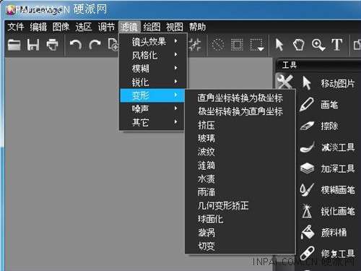This screenshot has height=271, width=361.
Task: Open file with the folder toolbar icon
Action: (x=14, y=45)
